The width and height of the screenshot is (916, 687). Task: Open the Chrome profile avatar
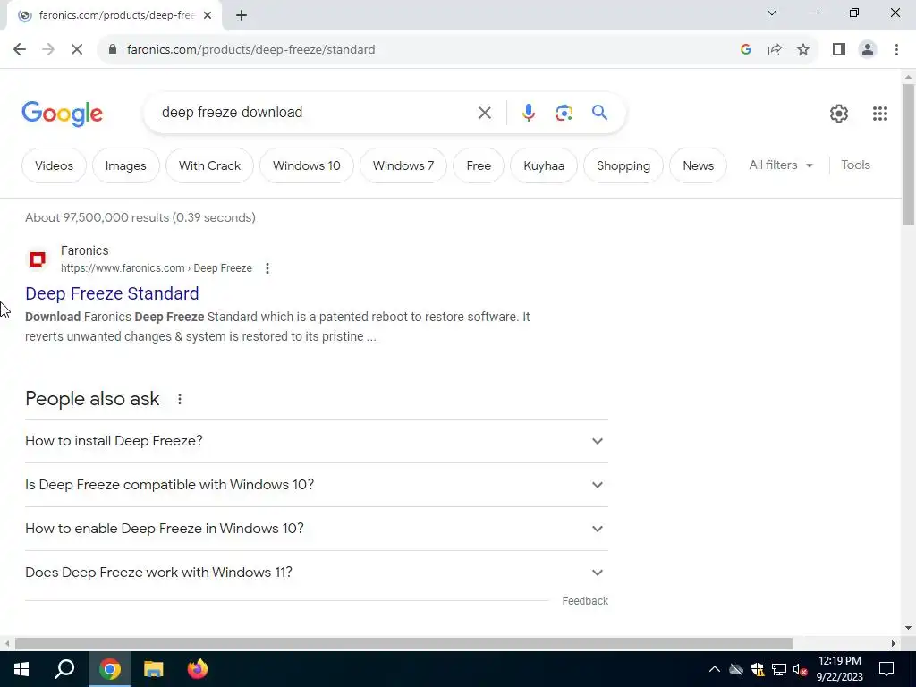tap(868, 50)
